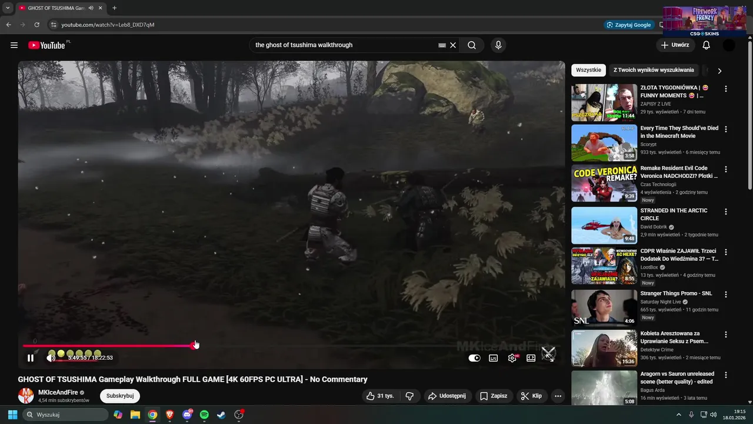Mute the video volume

click(51, 357)
